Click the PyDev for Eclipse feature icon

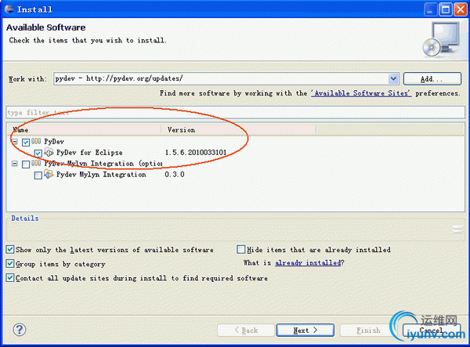[49, 153]
